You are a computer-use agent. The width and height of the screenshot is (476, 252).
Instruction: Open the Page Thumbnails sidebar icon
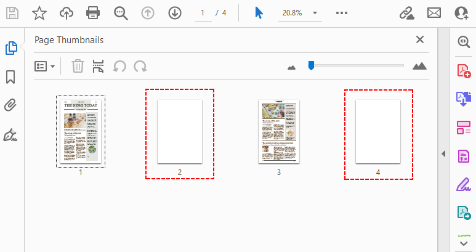(12, 48)
